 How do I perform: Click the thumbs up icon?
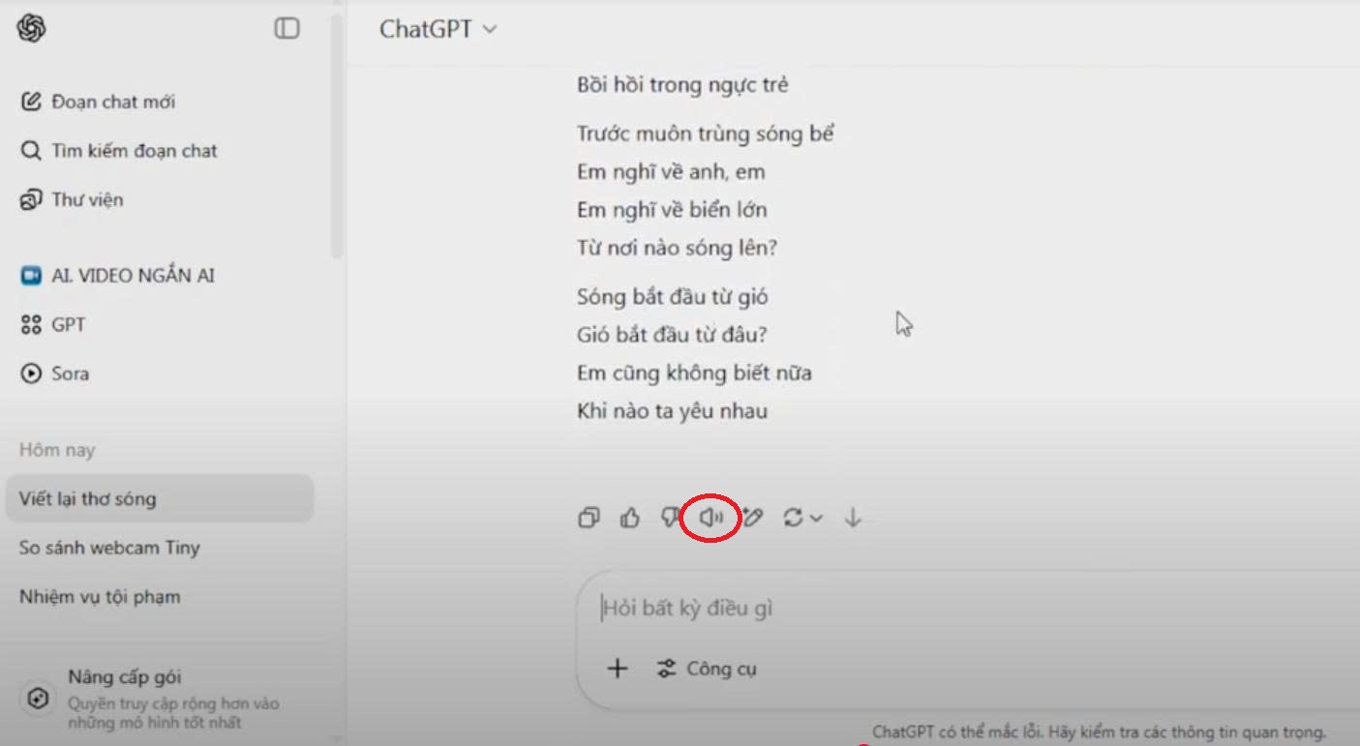630,519
